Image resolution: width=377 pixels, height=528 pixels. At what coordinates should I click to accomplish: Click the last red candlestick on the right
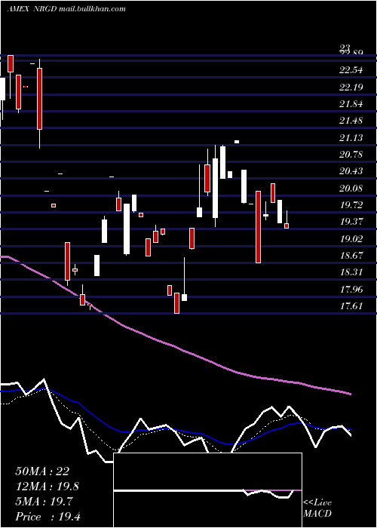click(287, 226)
